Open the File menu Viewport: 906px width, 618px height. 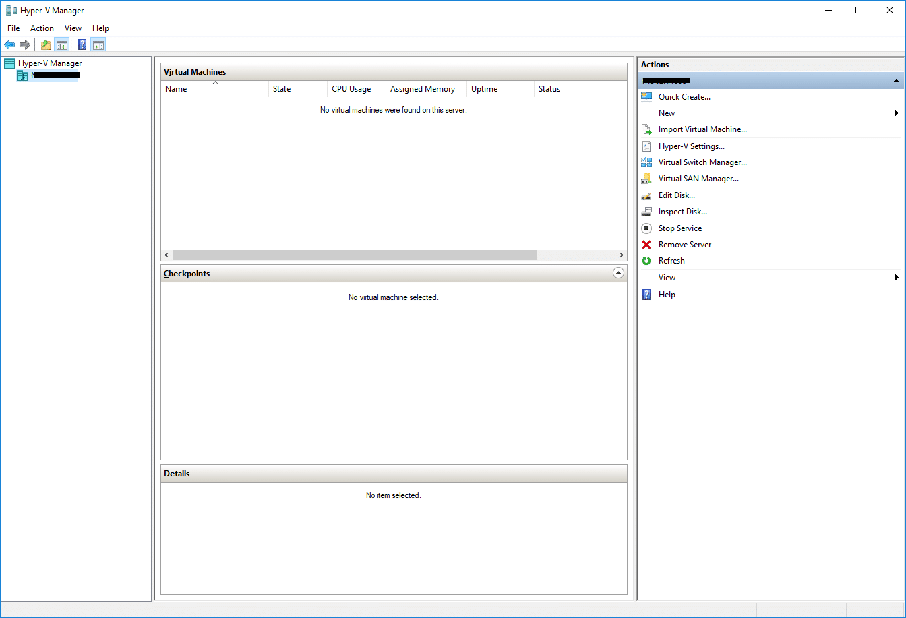(x=13, y=28)
